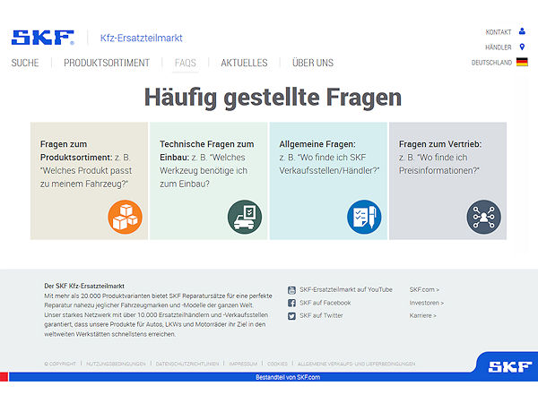Screen dimensions: 538x403
Task: Click the COPYRIGHT footer link
Action: [x=60, y=364]
